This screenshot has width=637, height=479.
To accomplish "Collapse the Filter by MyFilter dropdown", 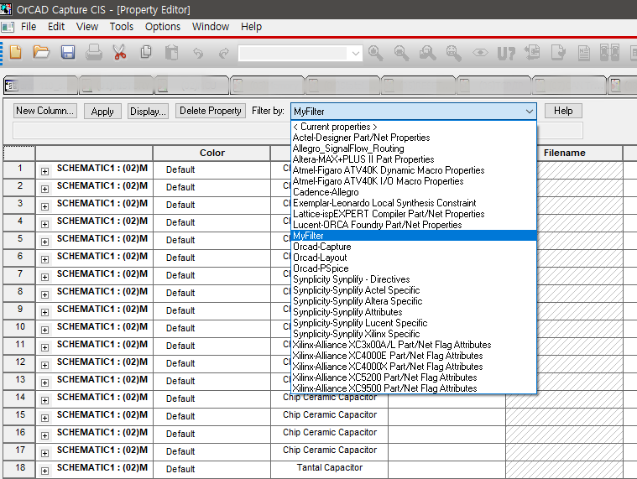I will pos(530,112).
